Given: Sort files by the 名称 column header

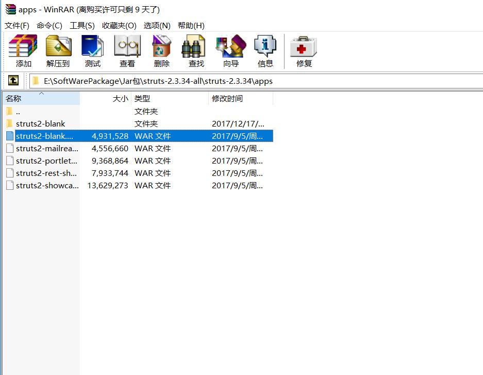Looking at the screenshot, I should tap(41, 98).
